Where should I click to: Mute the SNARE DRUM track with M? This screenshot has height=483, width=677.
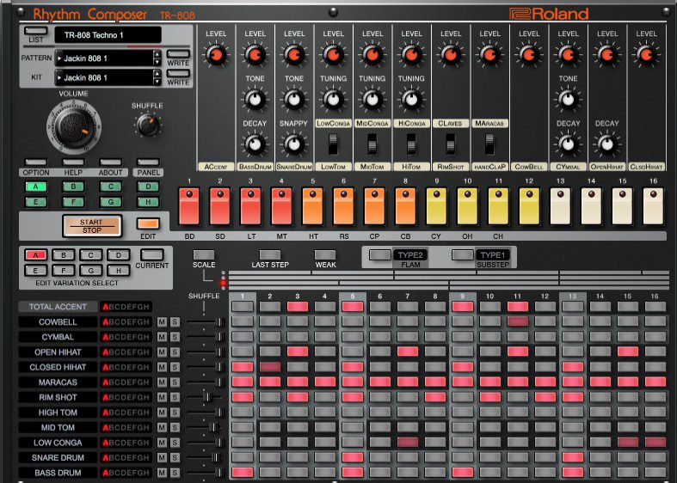coord(162,457)
